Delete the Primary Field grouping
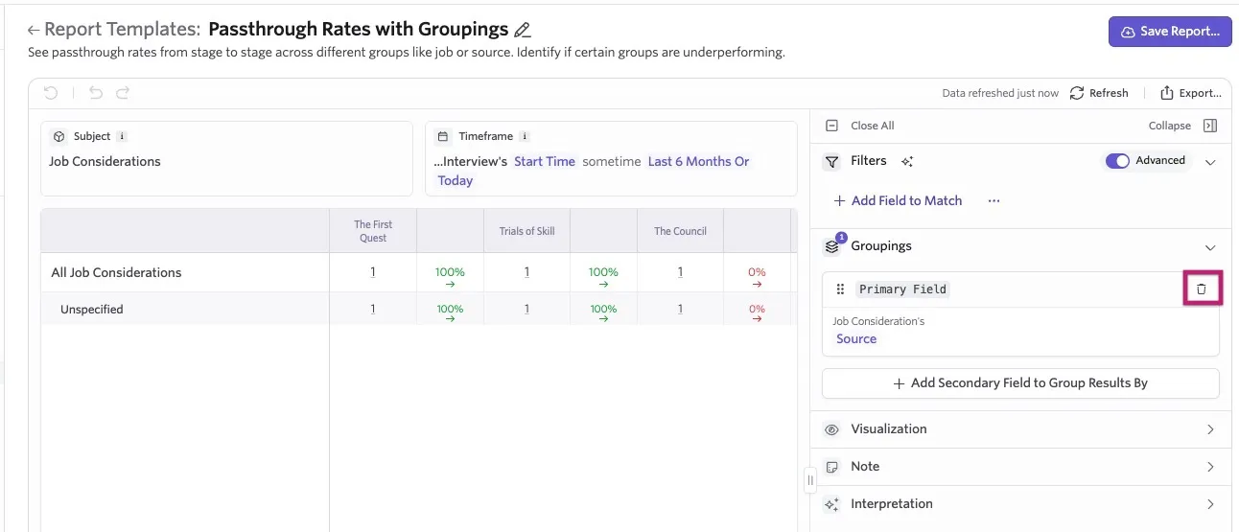The width and height of the screenshot is (1239, 532). 1203,289
